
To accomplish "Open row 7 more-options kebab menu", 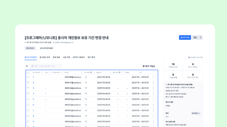I will pyautogui.click(x=154, y=110).
